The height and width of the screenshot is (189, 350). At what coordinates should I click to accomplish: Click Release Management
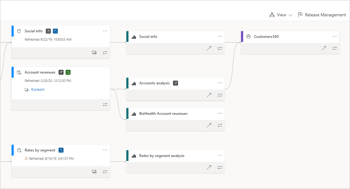coord(322,14)
